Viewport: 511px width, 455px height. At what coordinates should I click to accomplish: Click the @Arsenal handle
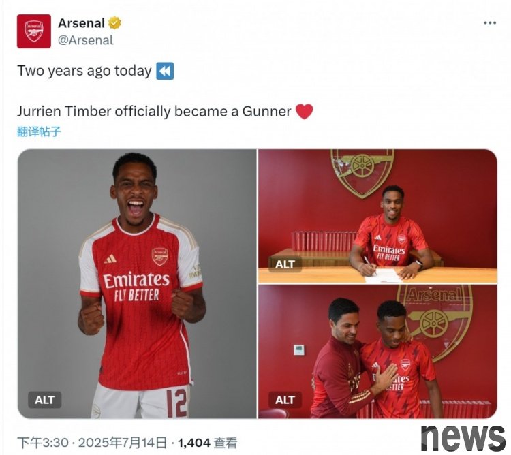pos(86,40)
